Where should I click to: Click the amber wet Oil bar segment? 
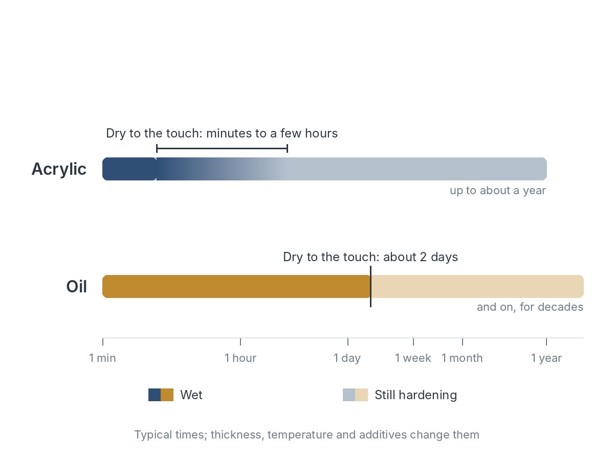pos(236,287)
